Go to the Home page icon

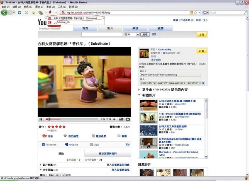click(x=33, y=13)
